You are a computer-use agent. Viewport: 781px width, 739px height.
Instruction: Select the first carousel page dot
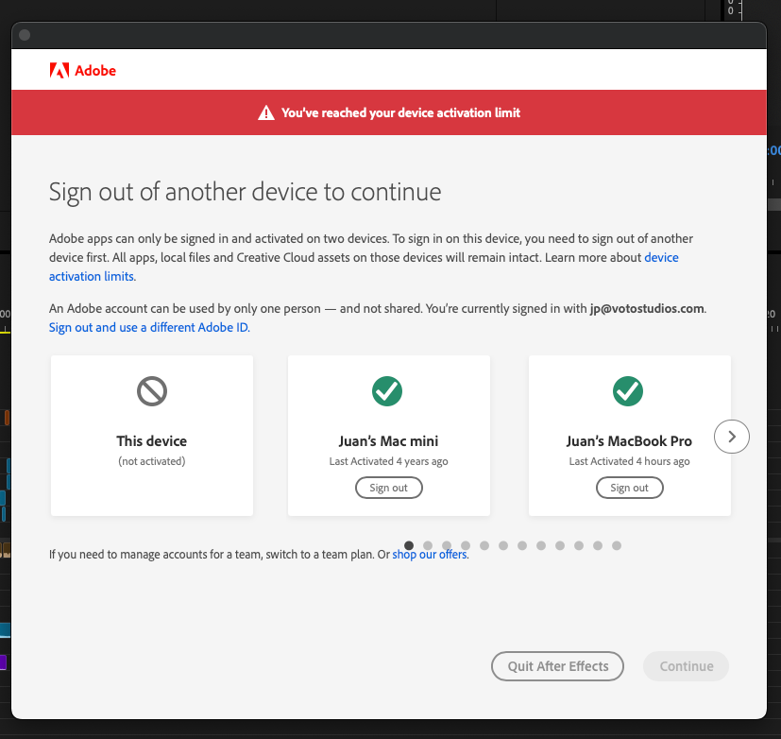click(x=409, y=545)
